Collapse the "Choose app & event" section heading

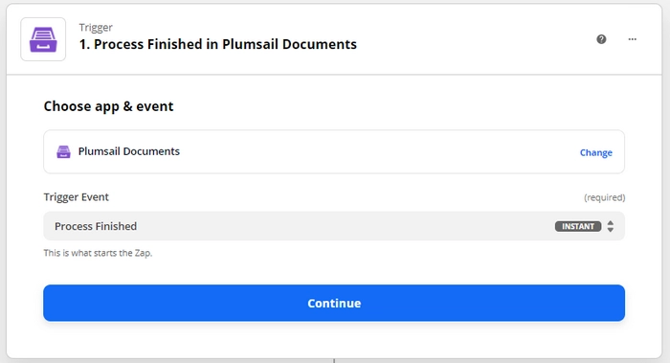click(108, 106)
